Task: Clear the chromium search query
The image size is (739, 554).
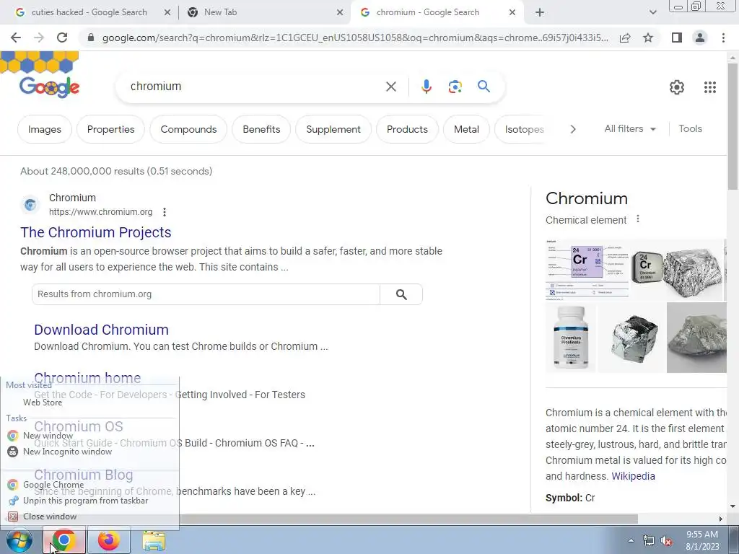Action: click(390, 87)
